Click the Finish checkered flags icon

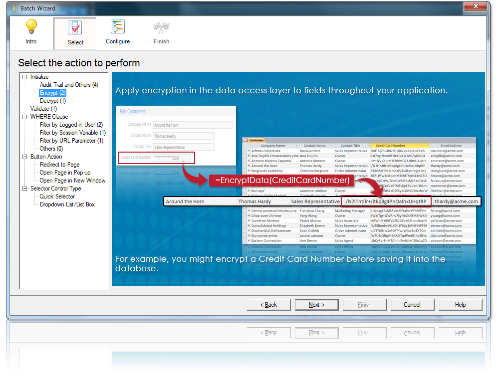point(161,26)
